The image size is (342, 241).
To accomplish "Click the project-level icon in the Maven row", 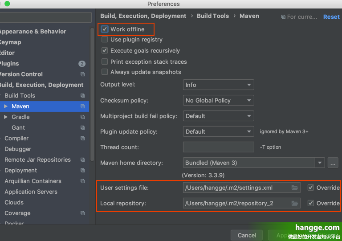I will (82, 106).
